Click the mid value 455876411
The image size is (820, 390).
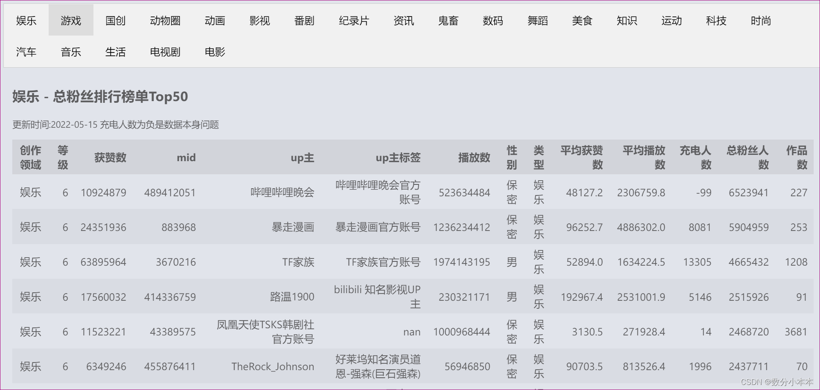point(170,366)
